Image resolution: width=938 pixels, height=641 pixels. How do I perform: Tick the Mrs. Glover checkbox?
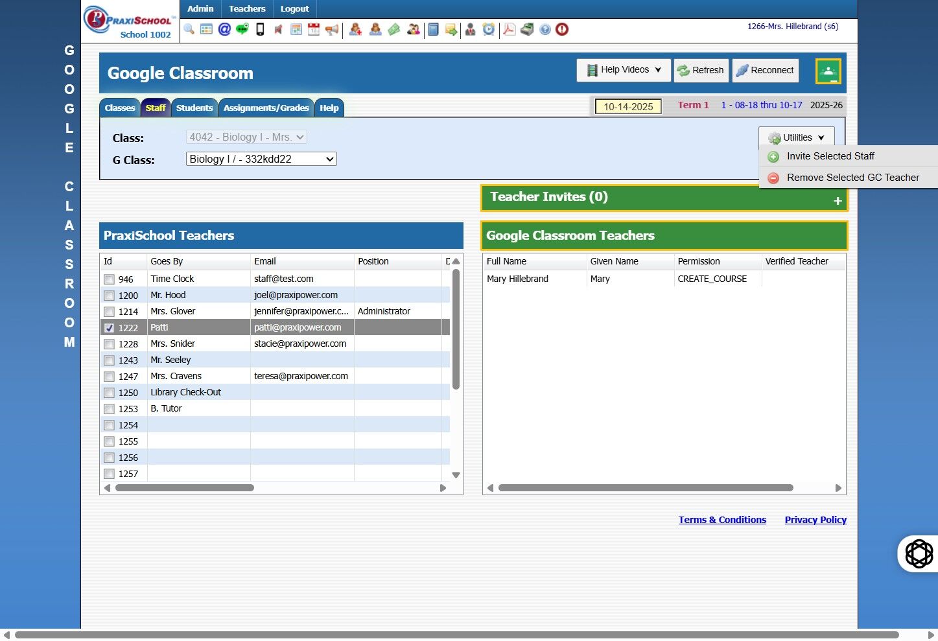pos(110,312)
